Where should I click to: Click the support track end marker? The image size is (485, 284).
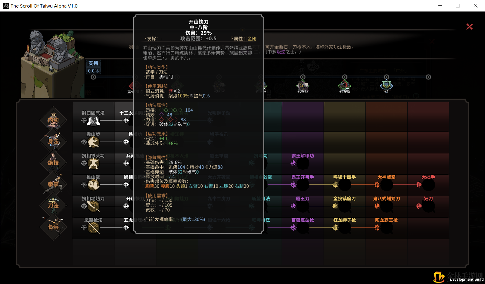tap(428, 77)
